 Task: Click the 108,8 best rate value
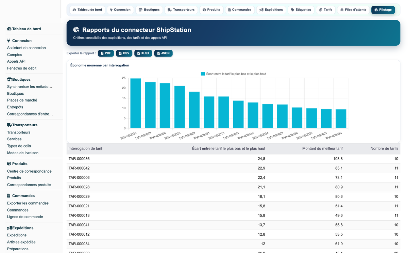click(x=338, y=159)
